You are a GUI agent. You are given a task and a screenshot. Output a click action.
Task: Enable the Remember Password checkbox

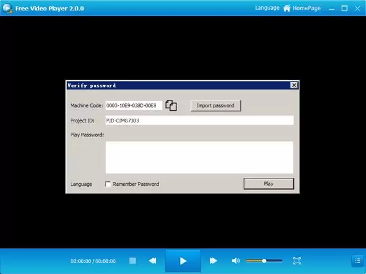pos(108,184)
